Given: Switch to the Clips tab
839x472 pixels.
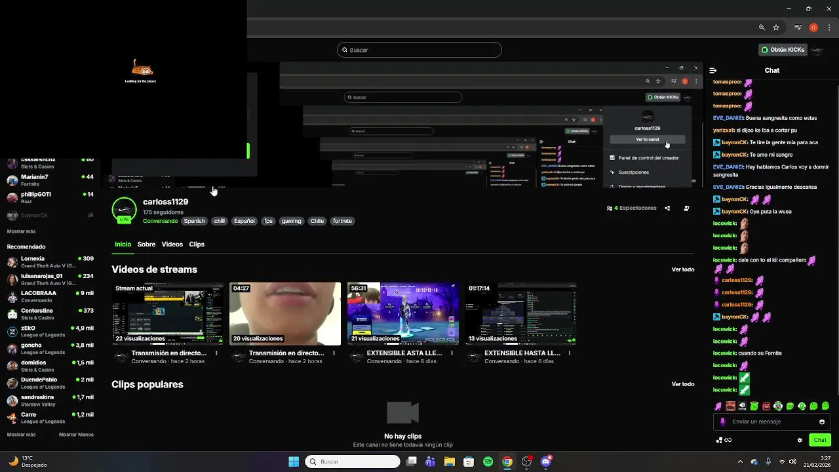Looking at the screenshot, I should pyautogui.click(x=197, y=244).
